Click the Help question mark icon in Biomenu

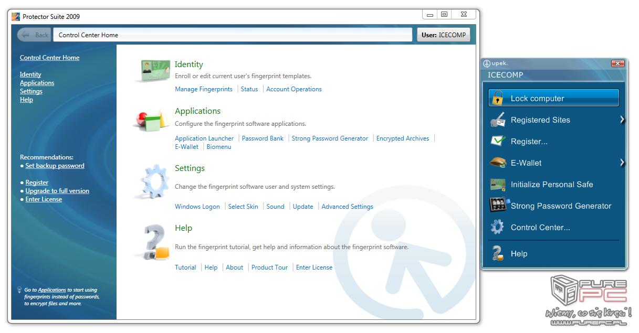pos(498,253)
